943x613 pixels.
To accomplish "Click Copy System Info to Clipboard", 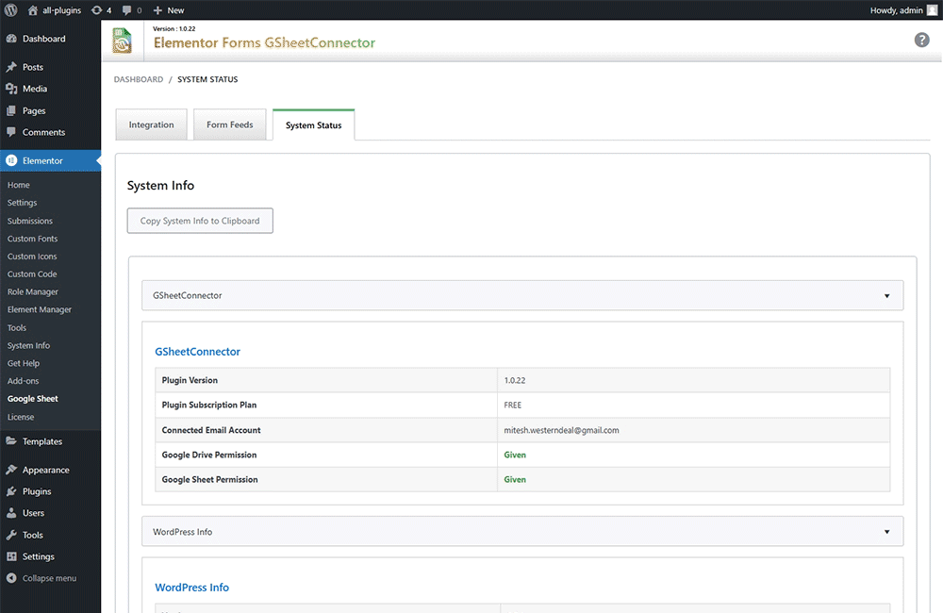I will tap(200, 222).
